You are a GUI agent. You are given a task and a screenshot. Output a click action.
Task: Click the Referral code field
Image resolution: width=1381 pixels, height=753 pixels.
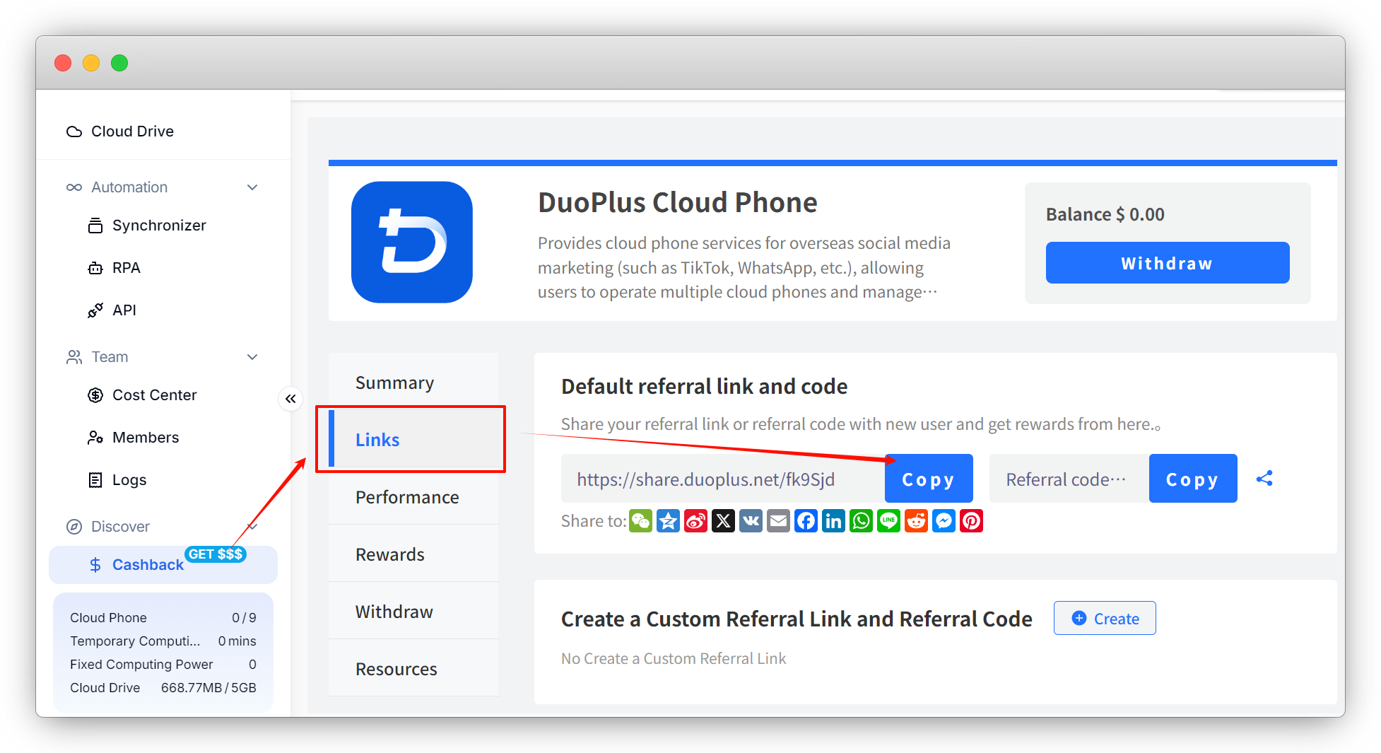(1069, 479)
